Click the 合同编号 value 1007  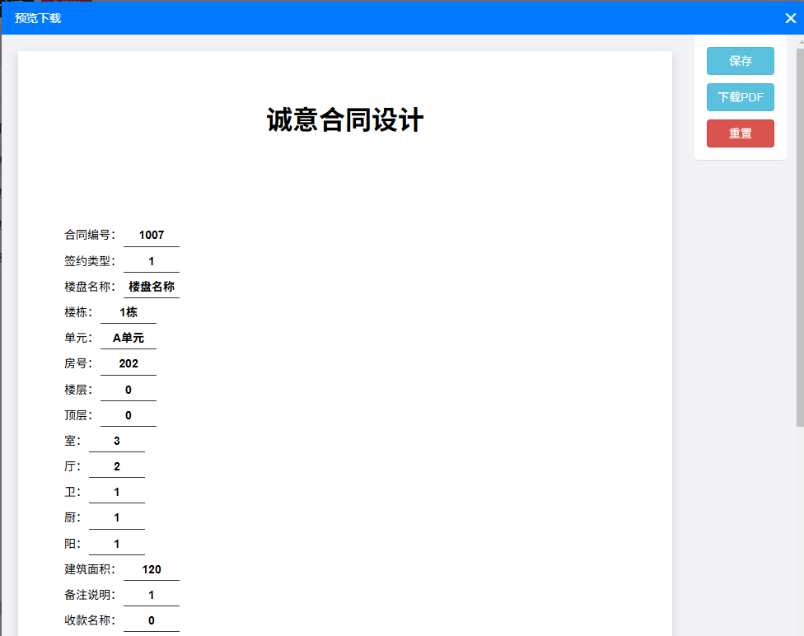point(152,236)
